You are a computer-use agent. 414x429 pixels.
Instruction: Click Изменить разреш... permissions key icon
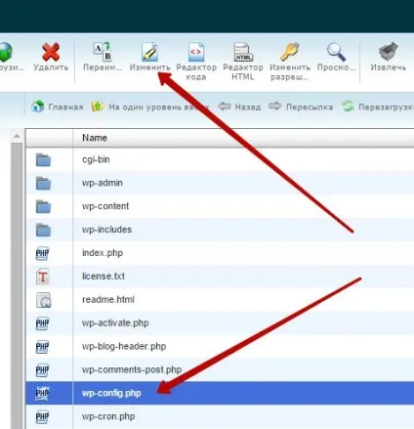point(290,52)
